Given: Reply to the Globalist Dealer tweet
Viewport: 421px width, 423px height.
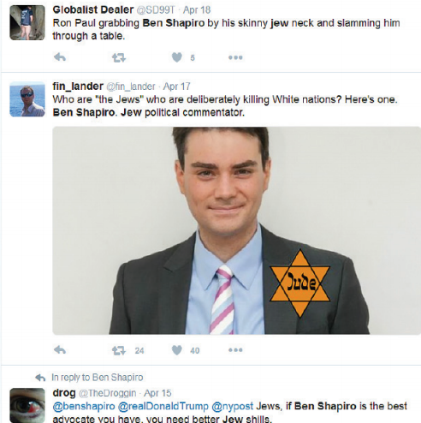Looking at the screenshot, I should [x=60, y=57].
